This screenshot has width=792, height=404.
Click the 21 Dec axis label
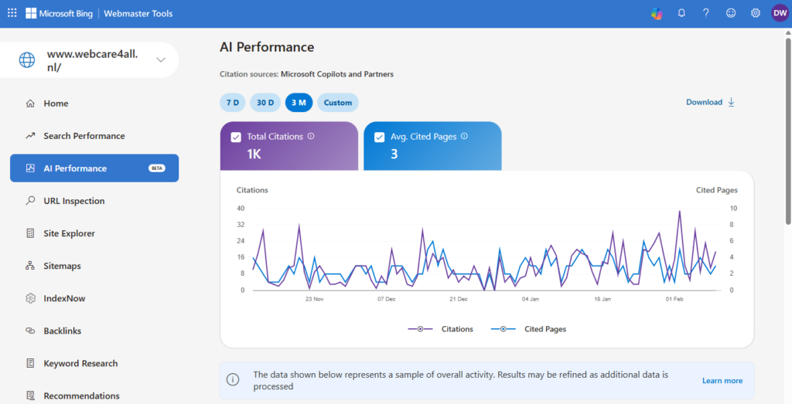pos(458,299)
